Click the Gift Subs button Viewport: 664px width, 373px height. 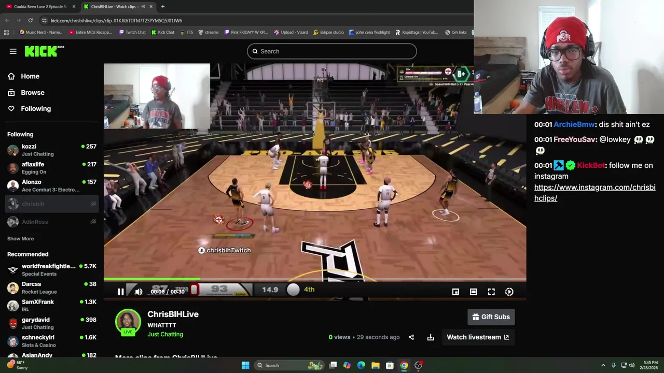pos(491,317)
